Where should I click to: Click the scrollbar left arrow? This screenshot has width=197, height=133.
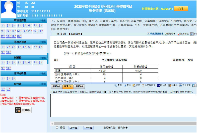52,123
